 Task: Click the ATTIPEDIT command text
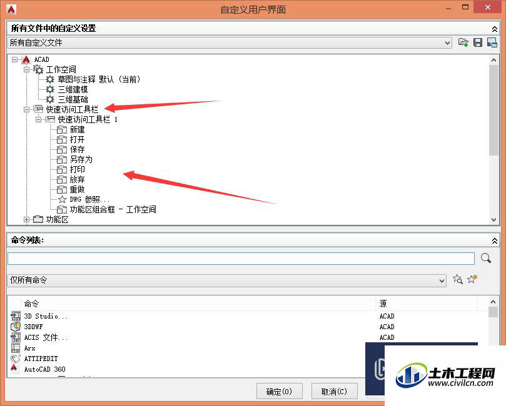click(41, 359)
